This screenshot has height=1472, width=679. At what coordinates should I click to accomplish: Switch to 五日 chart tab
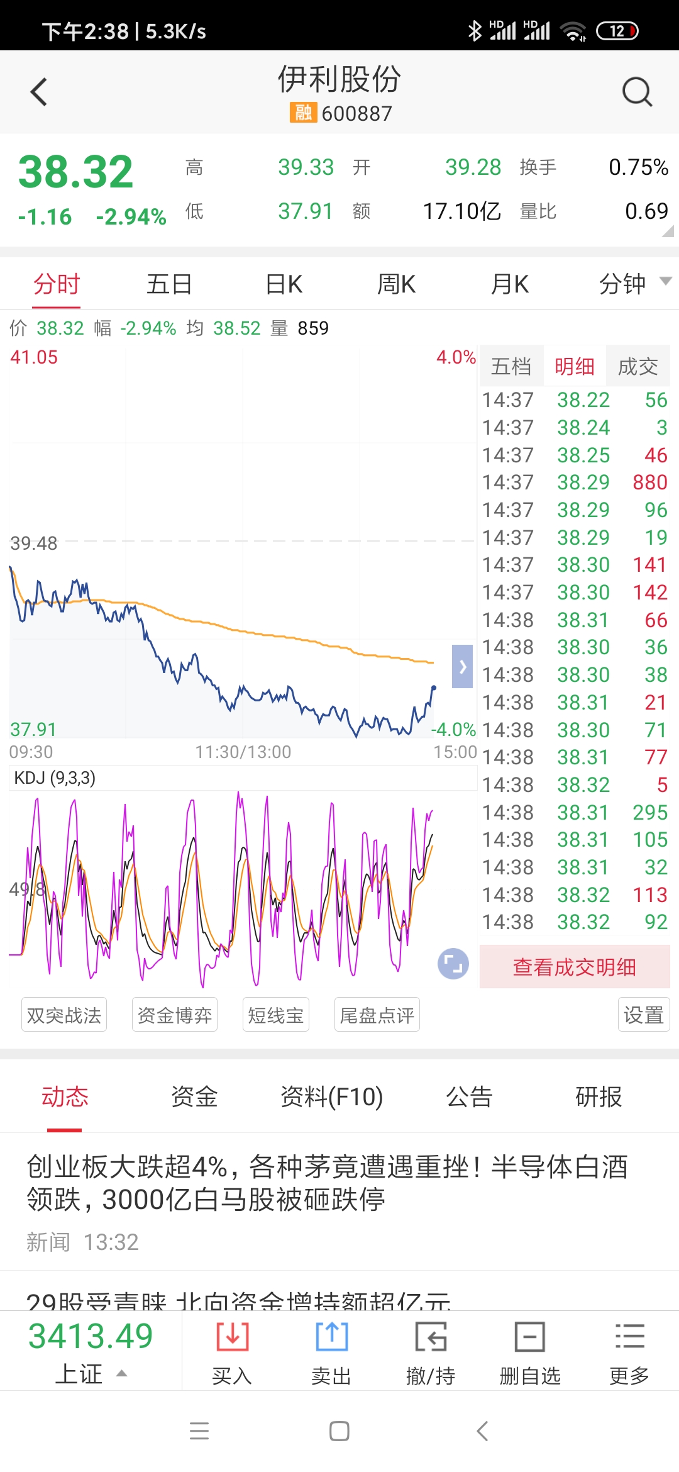170,284
